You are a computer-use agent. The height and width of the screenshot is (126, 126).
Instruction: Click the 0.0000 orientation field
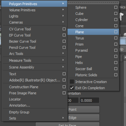tap(89, 100)
